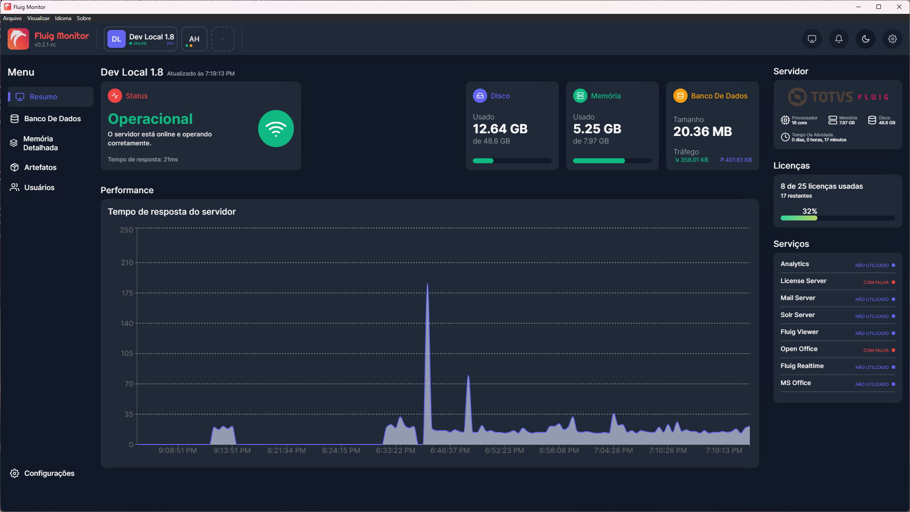The height and width of the screenshot is (512, 910).
Task: Click the notifications bell icon
Action: pyautogui.click(x=838, y=39)
